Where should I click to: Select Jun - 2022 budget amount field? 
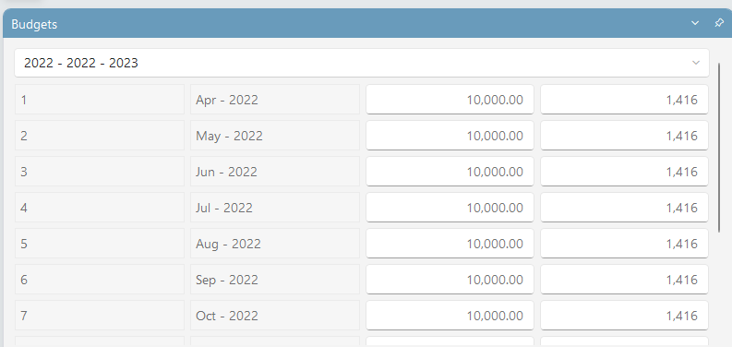[450, 172]
